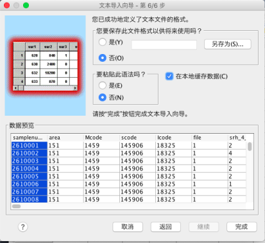Viewport: 265px width, 243px height.
Task: Click the Icode column header
Action: [173, 138]
